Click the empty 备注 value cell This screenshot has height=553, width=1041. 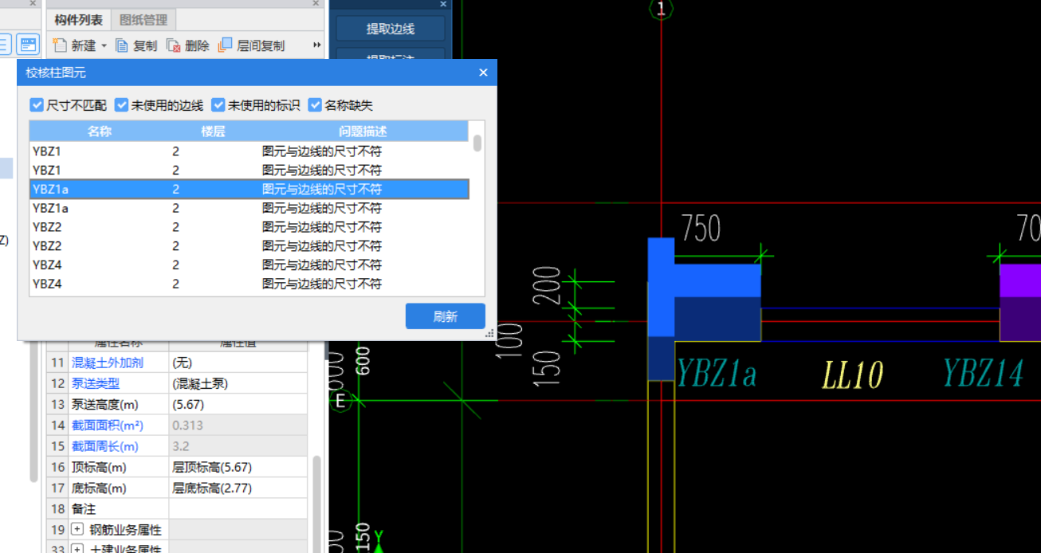238,508
